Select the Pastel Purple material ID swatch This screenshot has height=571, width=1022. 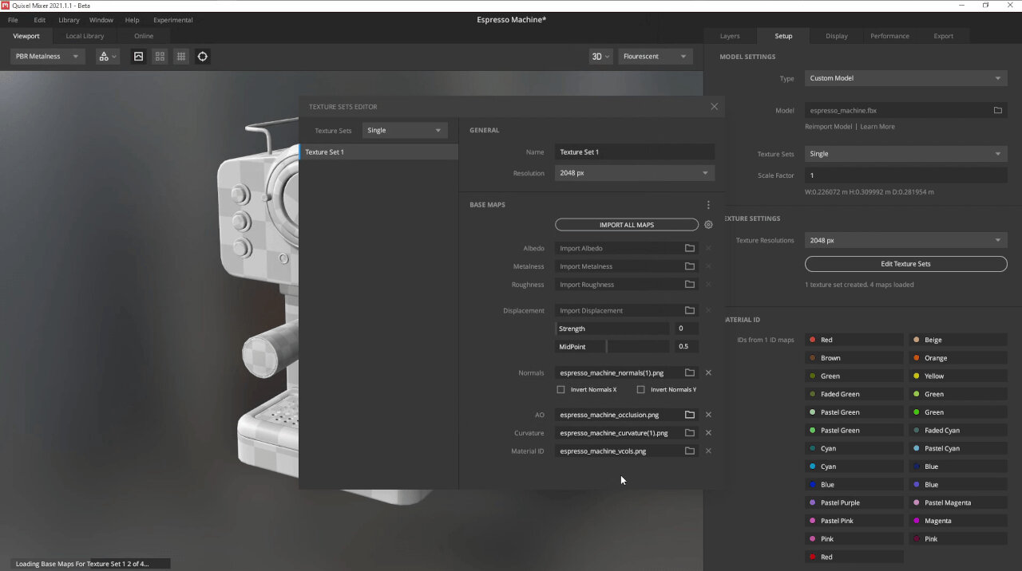[x=813, y=502]
